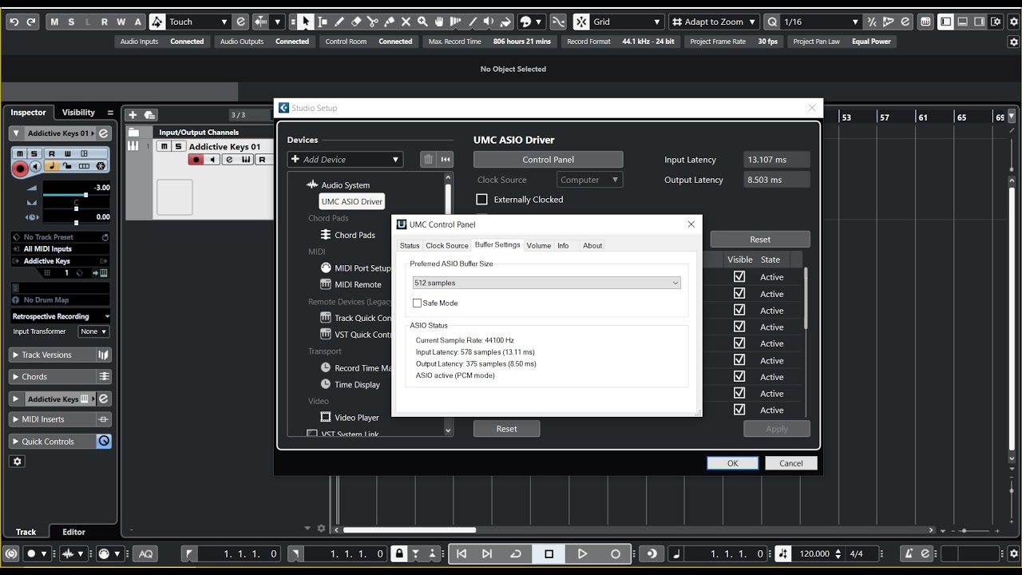Screen dimensions: 1022x575
Task: Click the Undo arrow in the toolbar
Action: point(14,22)
